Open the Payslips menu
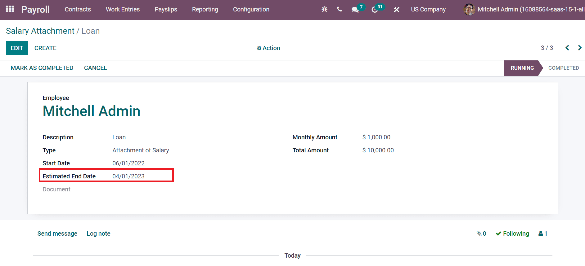The height and width of the screenshot is (266, 585). [x=166, y=9]
